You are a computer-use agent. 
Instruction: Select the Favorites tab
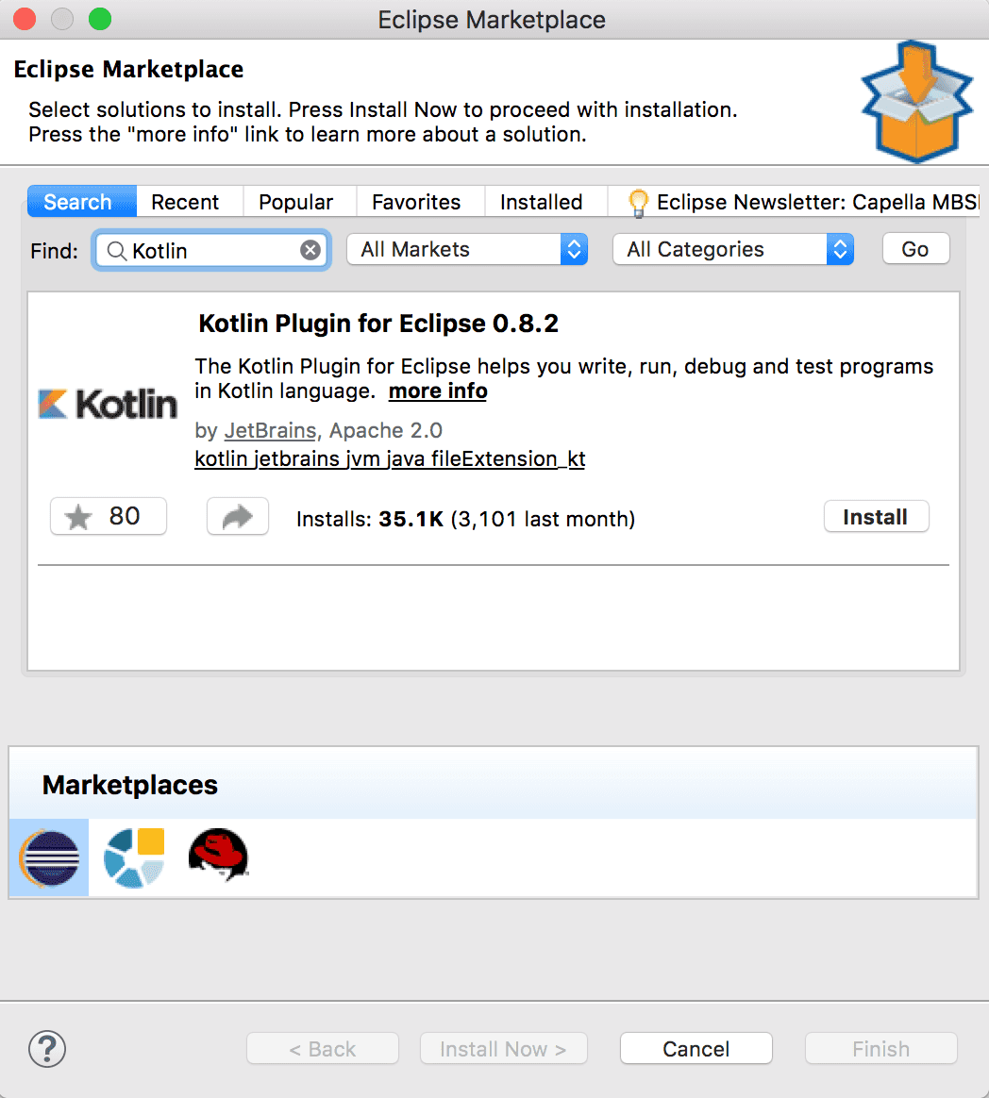417,201
